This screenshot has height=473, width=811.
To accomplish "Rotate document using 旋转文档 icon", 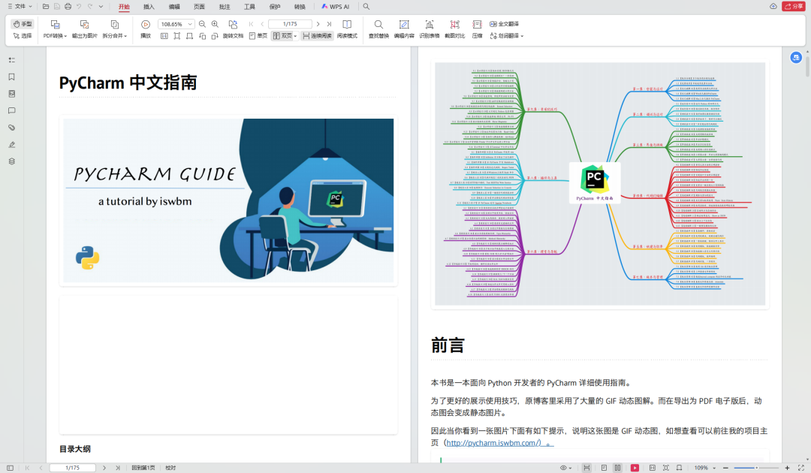I will pyautogui.click(x=233, y=24).
